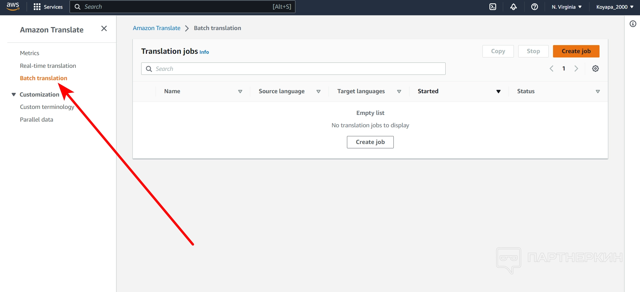
Task: Open table preferences gear icon
Action: pyautogui.click(x=596, y=68)
